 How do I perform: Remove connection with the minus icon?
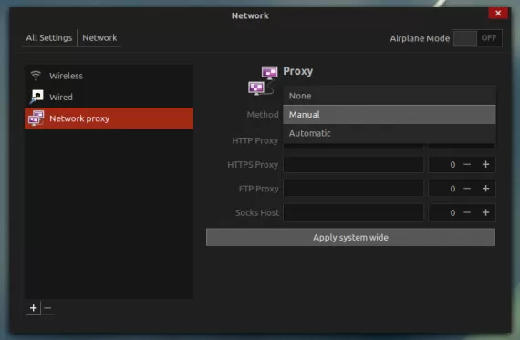(x=47, y=308)
